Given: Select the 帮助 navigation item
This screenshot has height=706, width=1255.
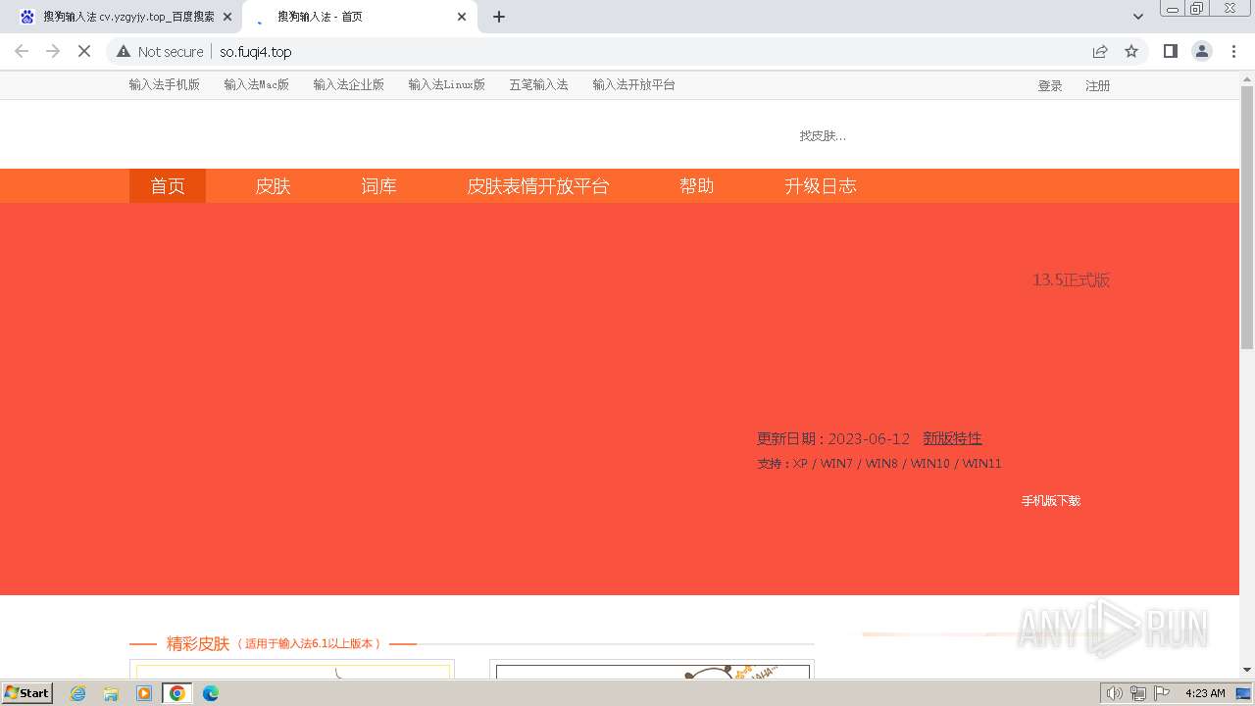Looking at the screenshot, I should (x=696, y=186).
